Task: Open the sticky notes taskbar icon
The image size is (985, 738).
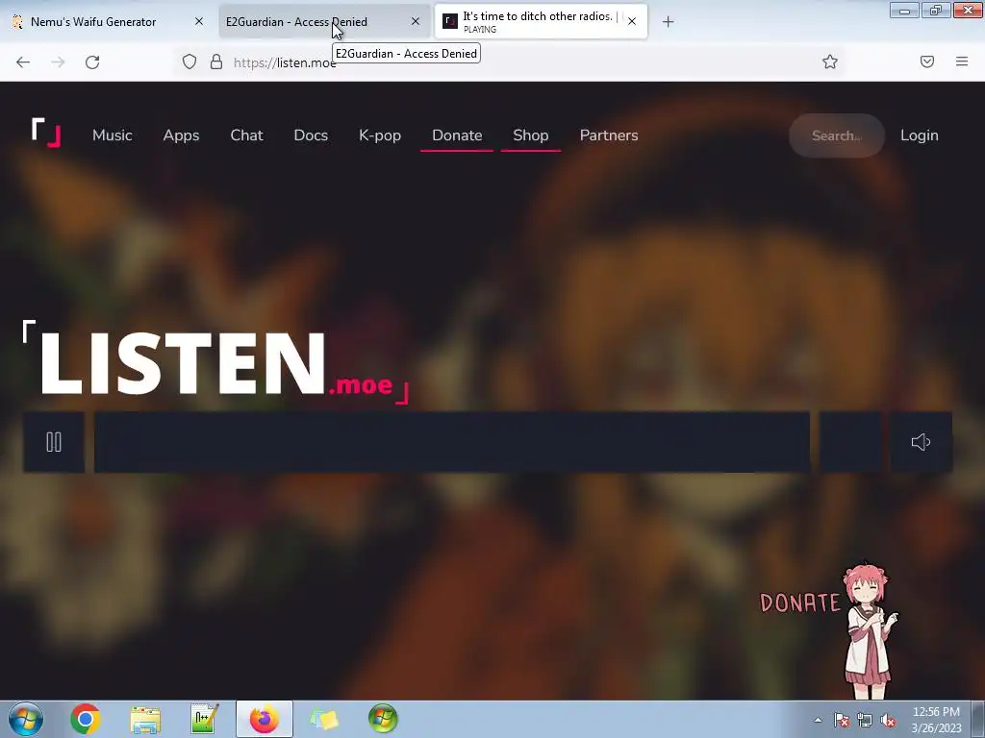Action: (x=324, y=719)
